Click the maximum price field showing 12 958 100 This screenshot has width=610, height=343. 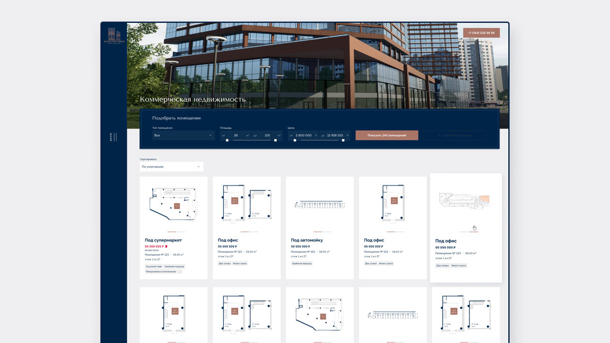coord(335,136)
